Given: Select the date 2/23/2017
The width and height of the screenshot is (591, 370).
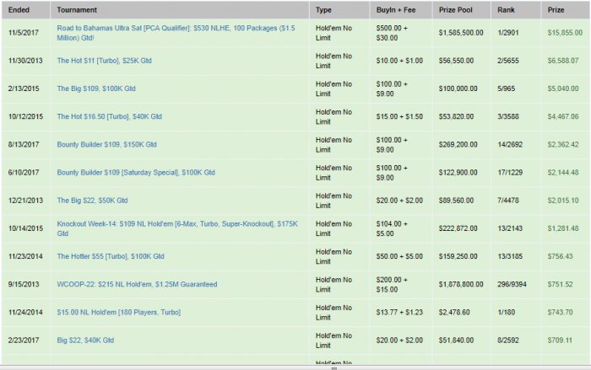Looking at the screenshot, I should tap(24, 341).
